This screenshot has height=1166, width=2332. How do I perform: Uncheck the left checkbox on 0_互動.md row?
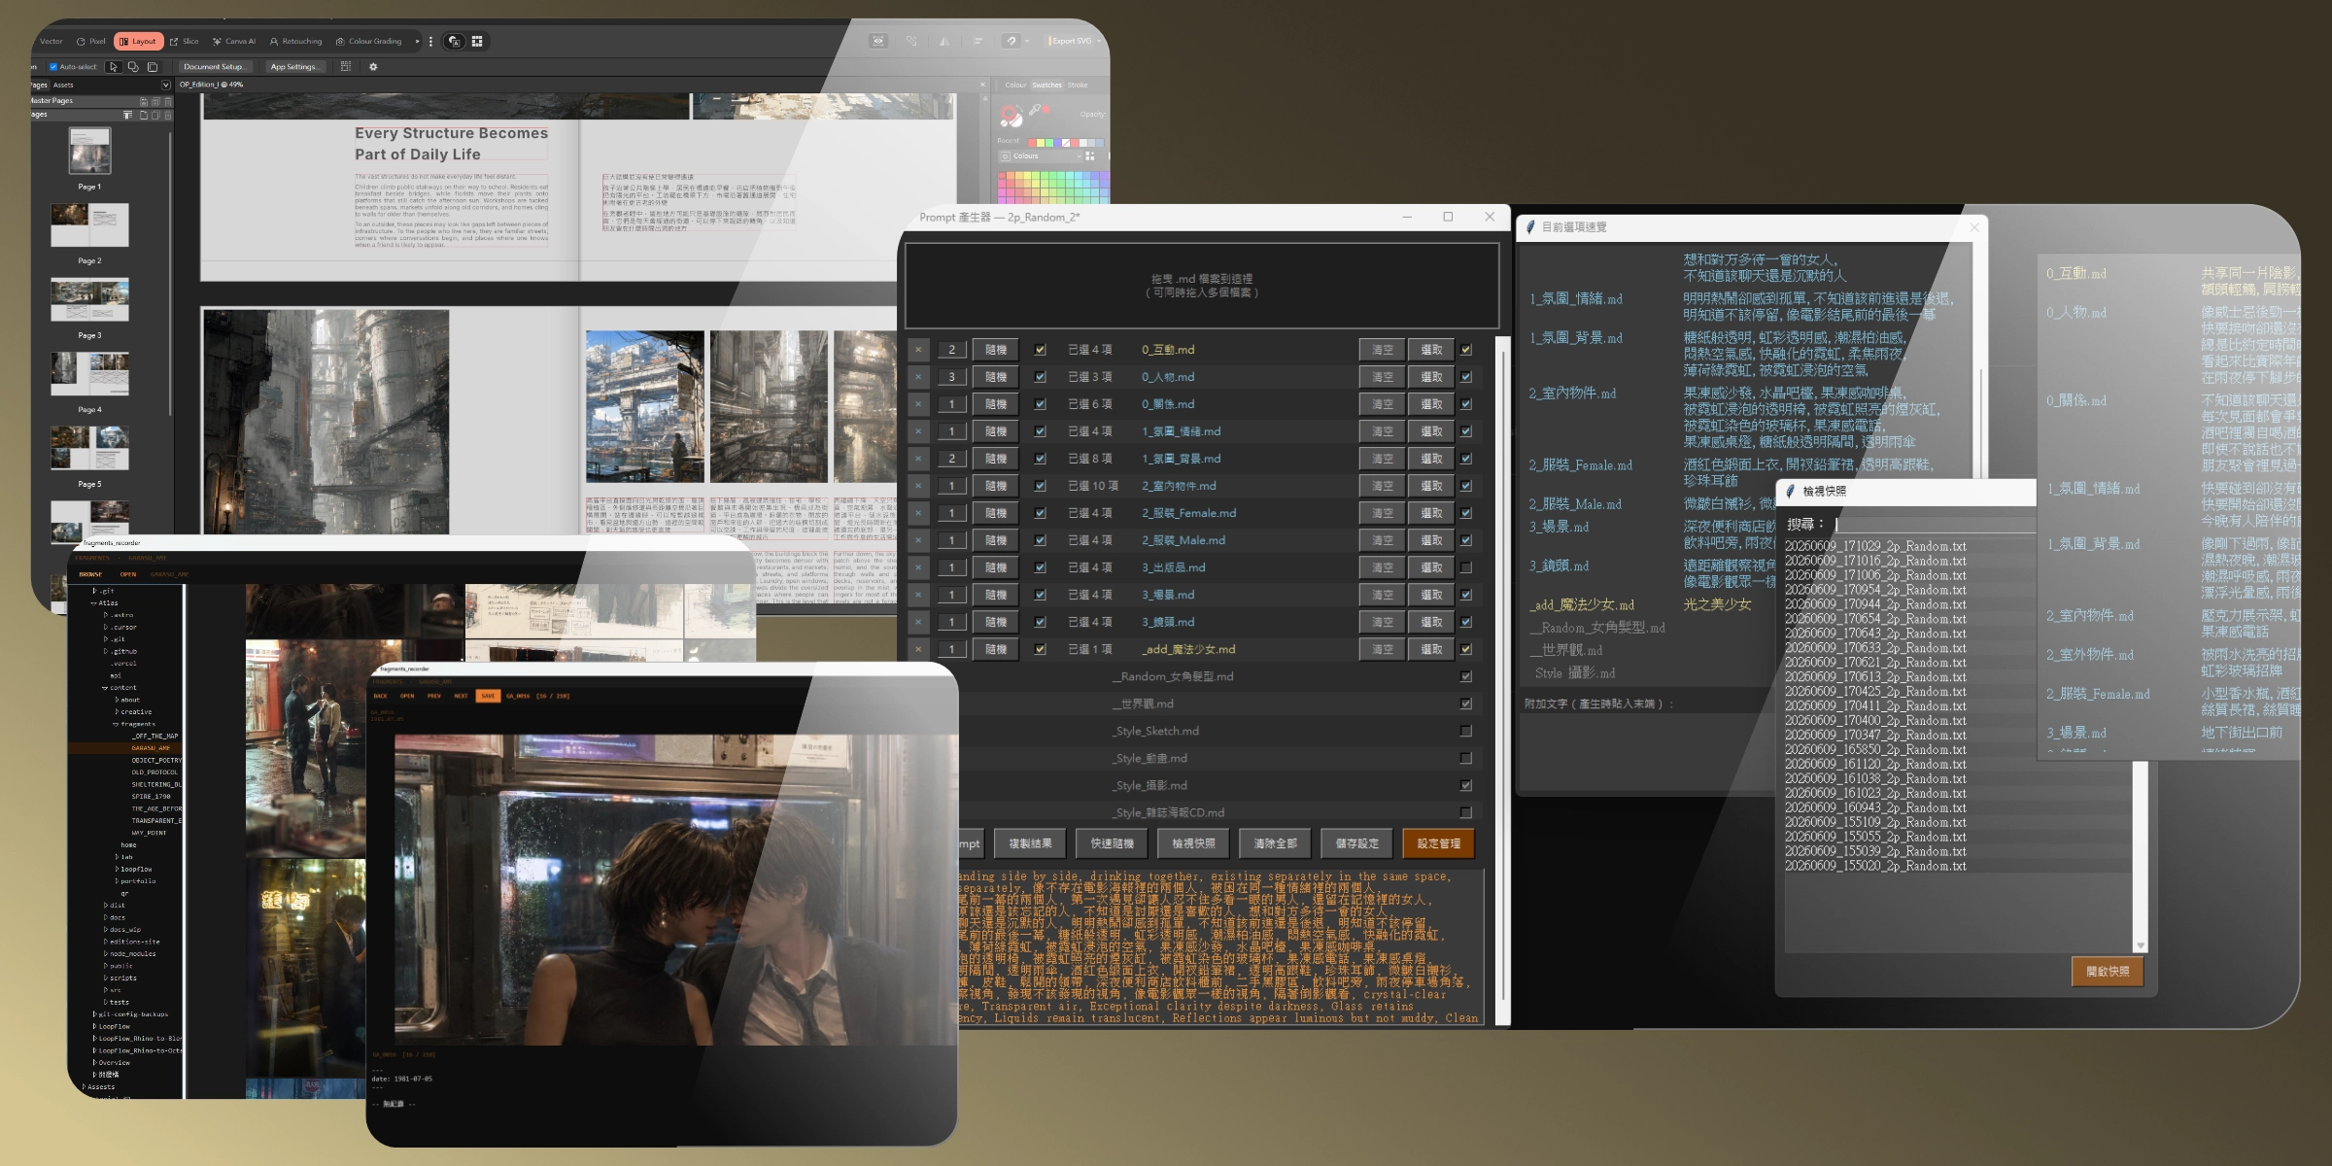1040,350
